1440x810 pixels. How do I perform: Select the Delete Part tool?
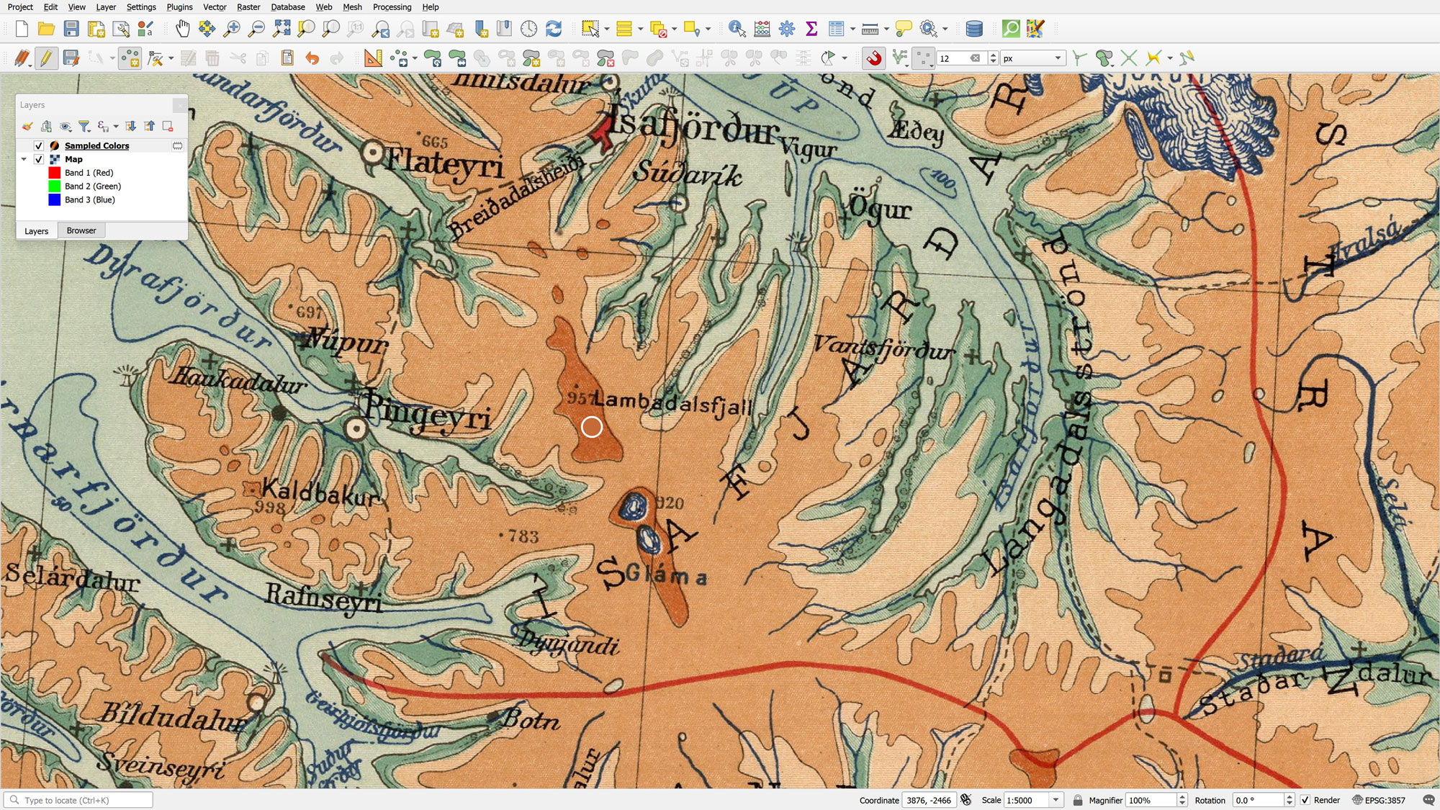tap(606, 58)
